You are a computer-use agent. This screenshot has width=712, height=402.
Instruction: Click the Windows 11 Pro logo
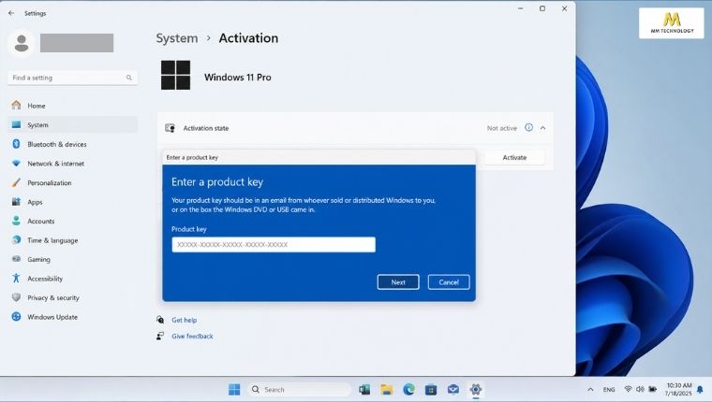175,75
